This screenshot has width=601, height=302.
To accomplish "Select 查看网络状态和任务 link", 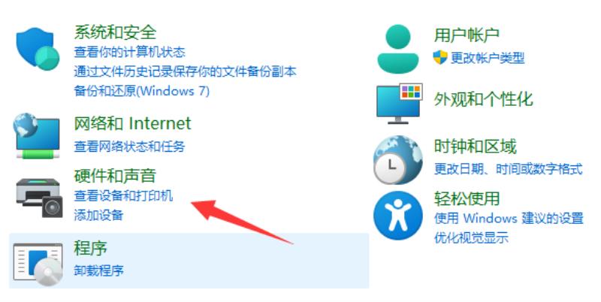I will 129,146.
